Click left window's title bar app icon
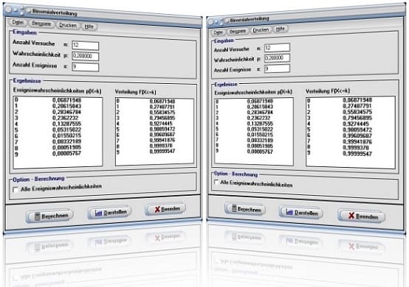The height and width of the screenshot is (287, 409). (x=29, y=11)
